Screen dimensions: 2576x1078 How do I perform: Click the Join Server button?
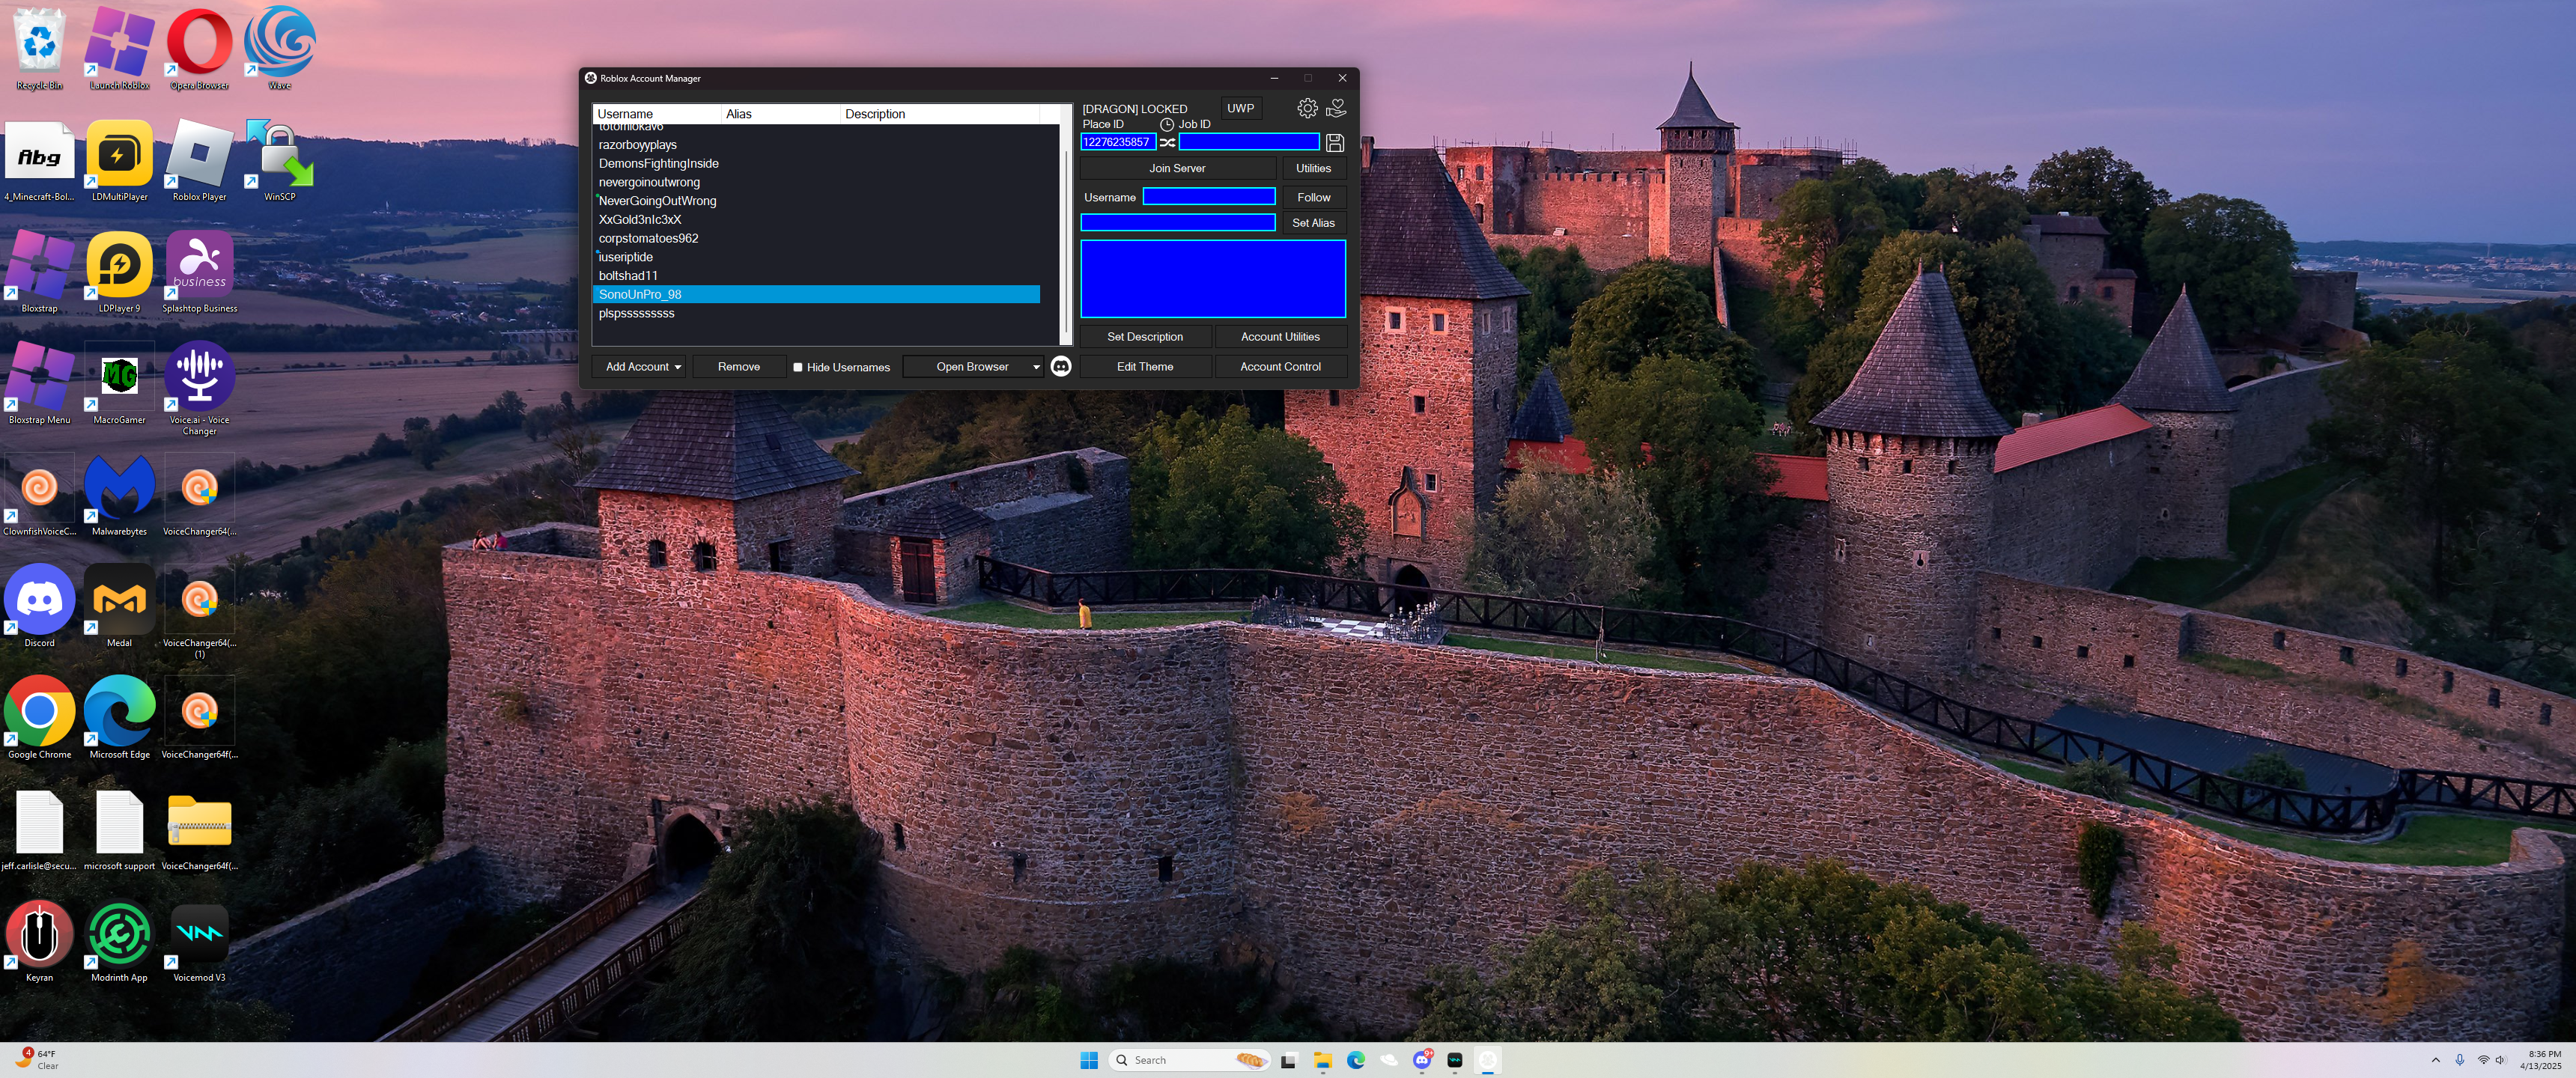[x=1176, y=168]
